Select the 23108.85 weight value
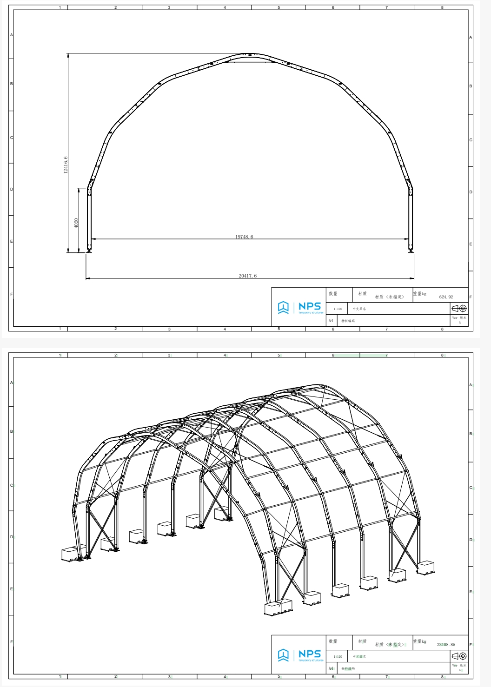Screen dimensions: 491x687 (x=446, y=645)
